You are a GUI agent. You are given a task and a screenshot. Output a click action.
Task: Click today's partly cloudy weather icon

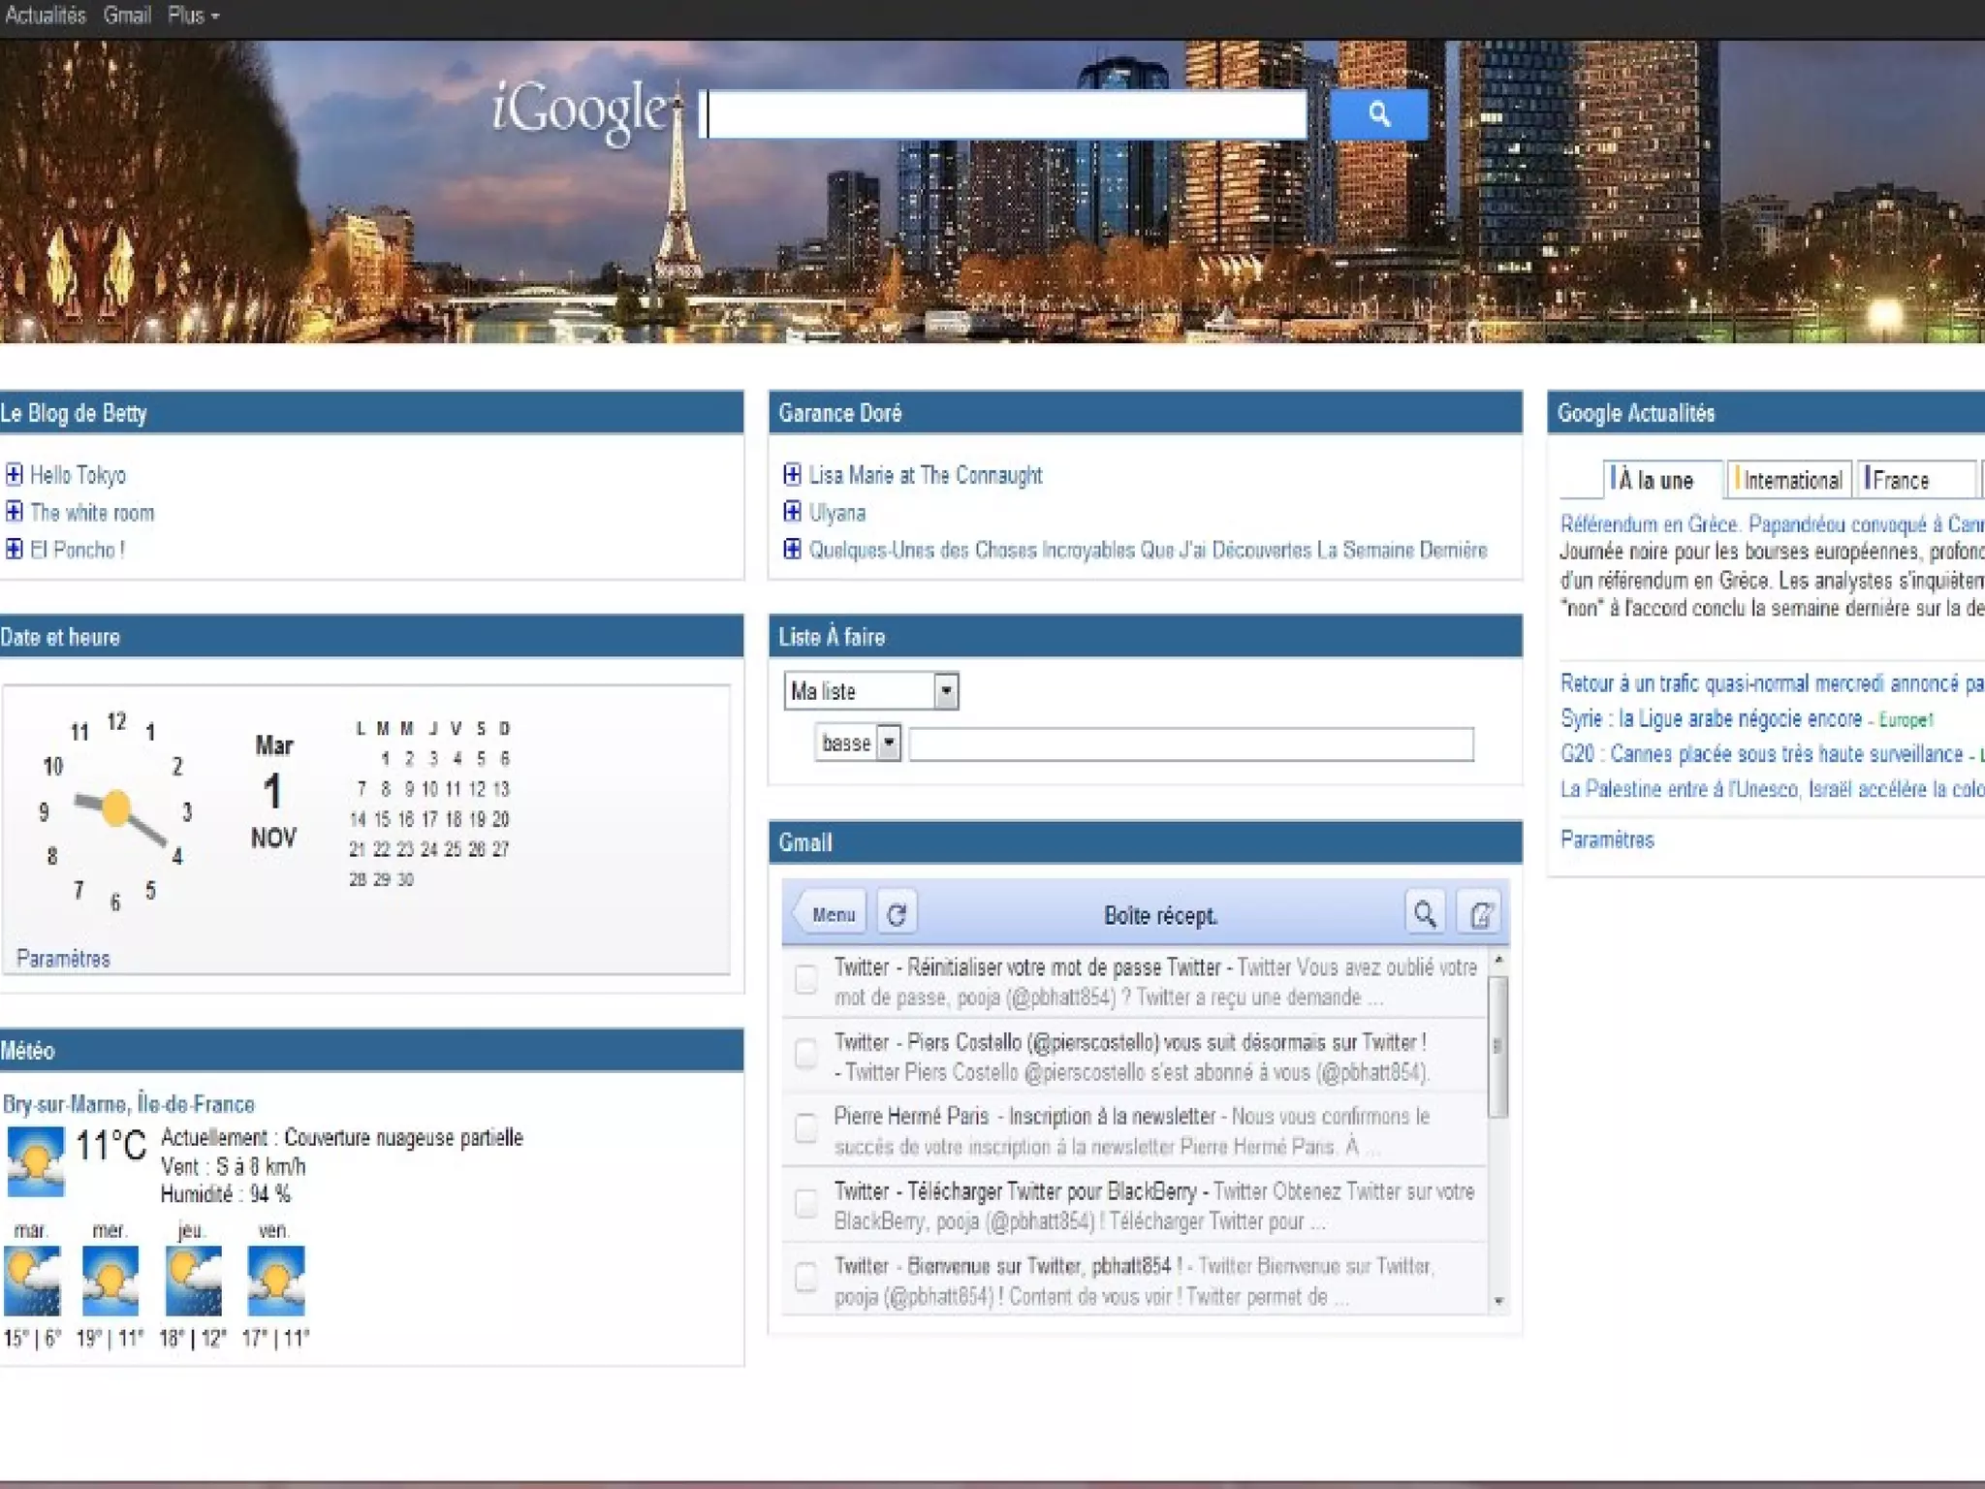click(36, 1159)
